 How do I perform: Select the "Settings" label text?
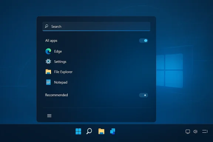(x=60, y=62)
